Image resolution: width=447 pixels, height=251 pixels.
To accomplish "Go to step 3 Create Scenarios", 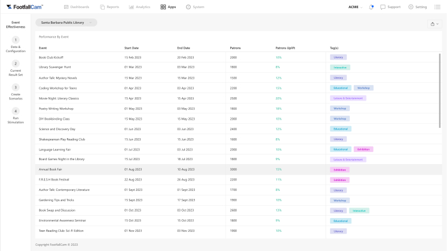I will 16,91.
